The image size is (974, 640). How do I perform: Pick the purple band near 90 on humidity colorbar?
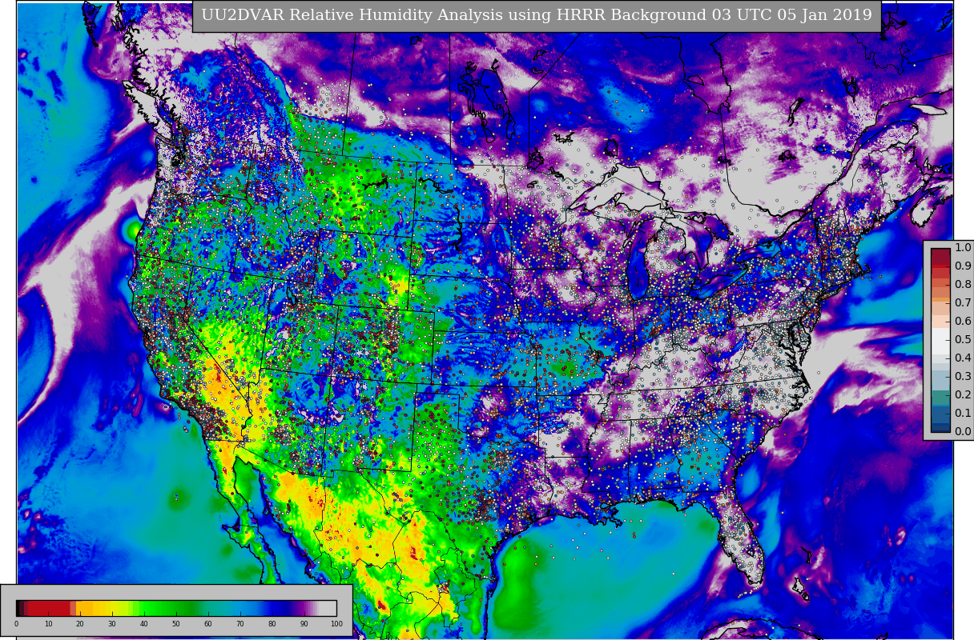click(x=304, y=608)
